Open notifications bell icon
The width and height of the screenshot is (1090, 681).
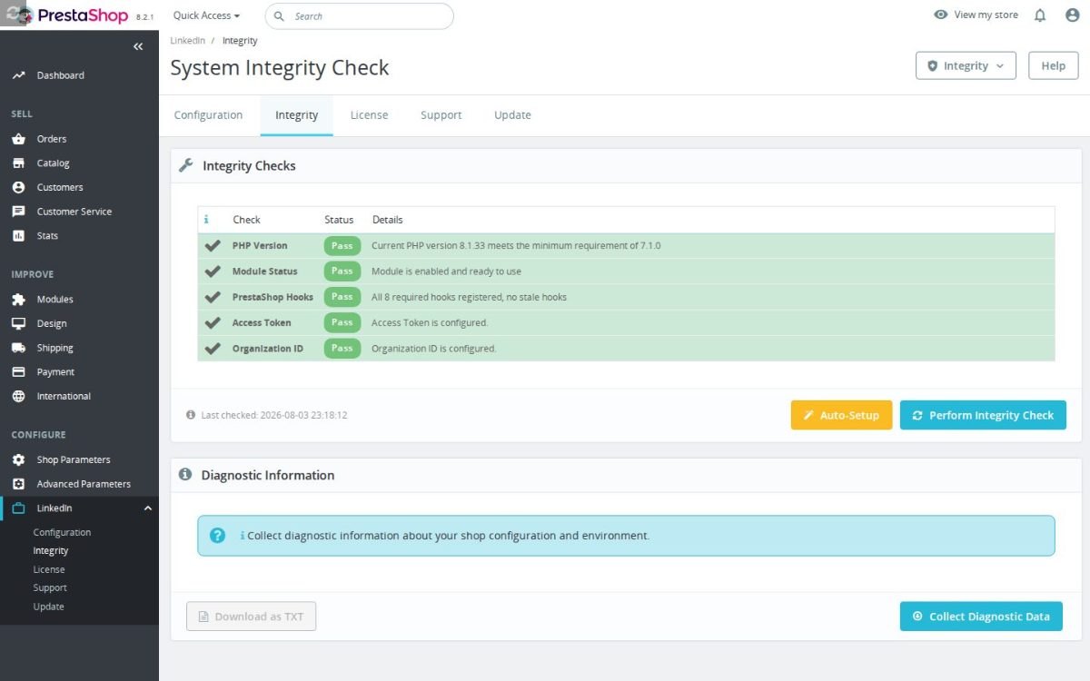coord(1040,15)
